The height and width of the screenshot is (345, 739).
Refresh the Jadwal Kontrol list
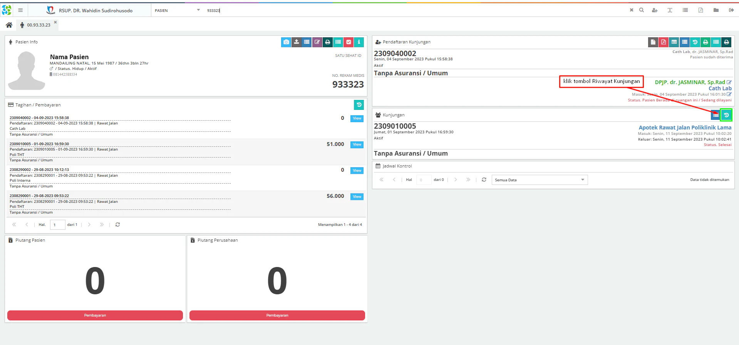point(484,179)
